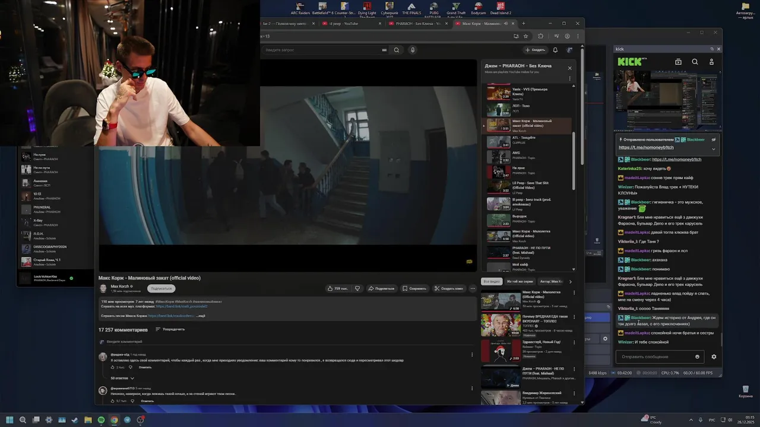Image resolution: width=760 pixels, height=427 pixels.
Task: Subscribe with the Подписаться button
Action: point(161,288)
